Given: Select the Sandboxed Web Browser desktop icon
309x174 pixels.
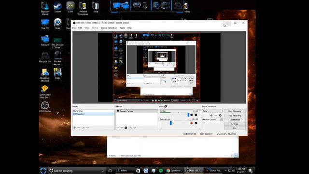Looking at the screenshot, I should (x=45, y=92).
